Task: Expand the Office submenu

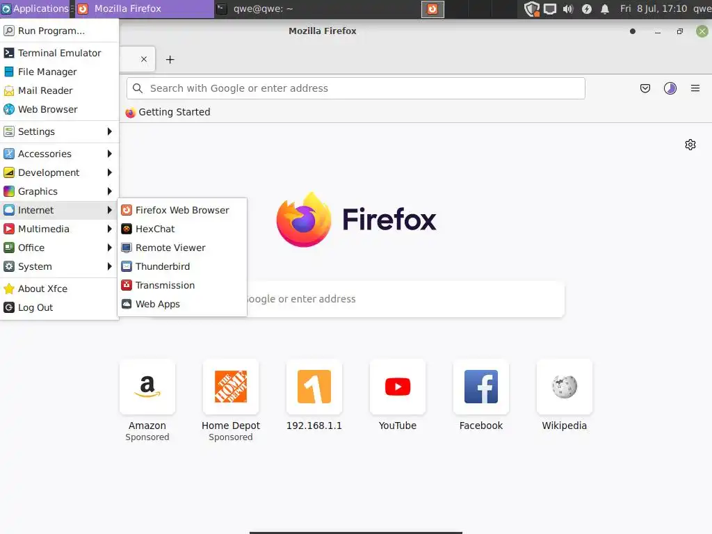Action: [x=59, y=248]
